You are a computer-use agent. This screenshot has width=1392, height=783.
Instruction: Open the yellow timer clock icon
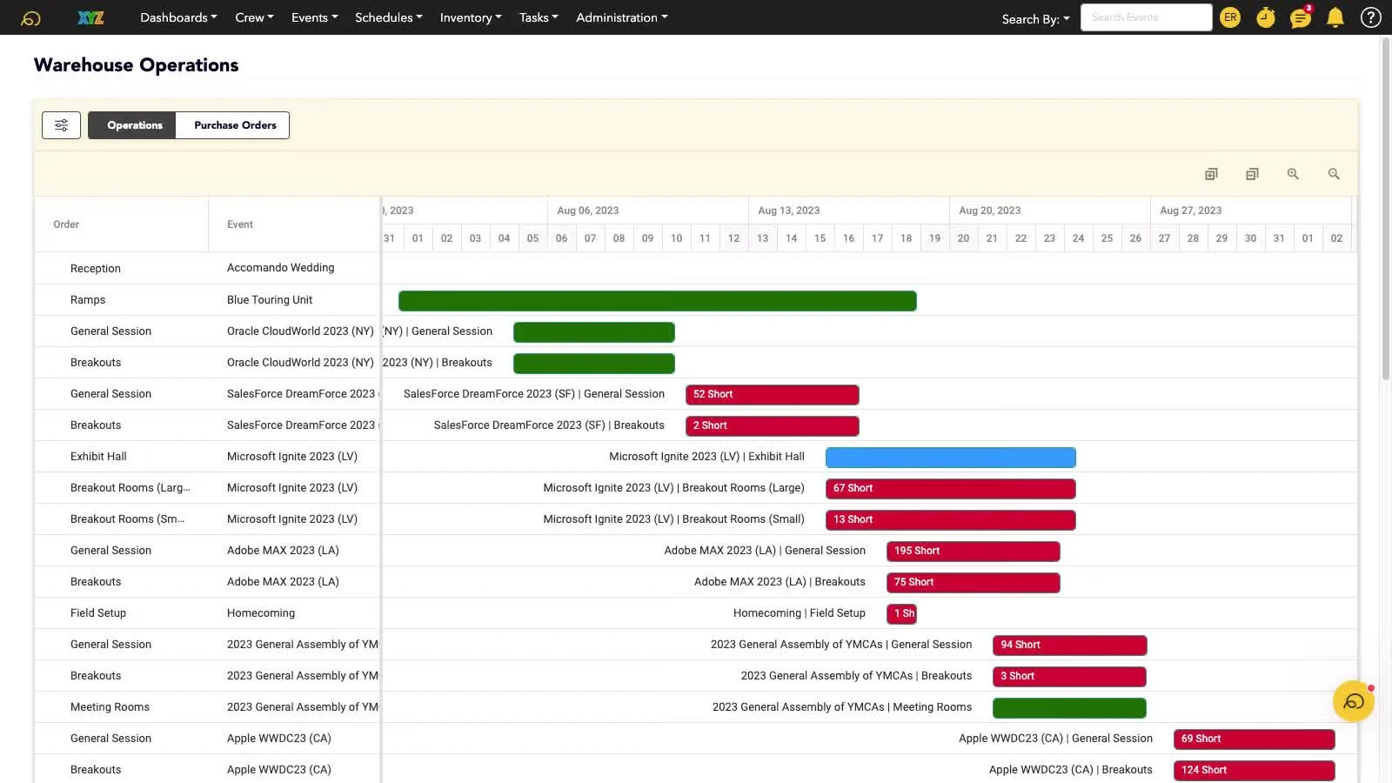1266,17
